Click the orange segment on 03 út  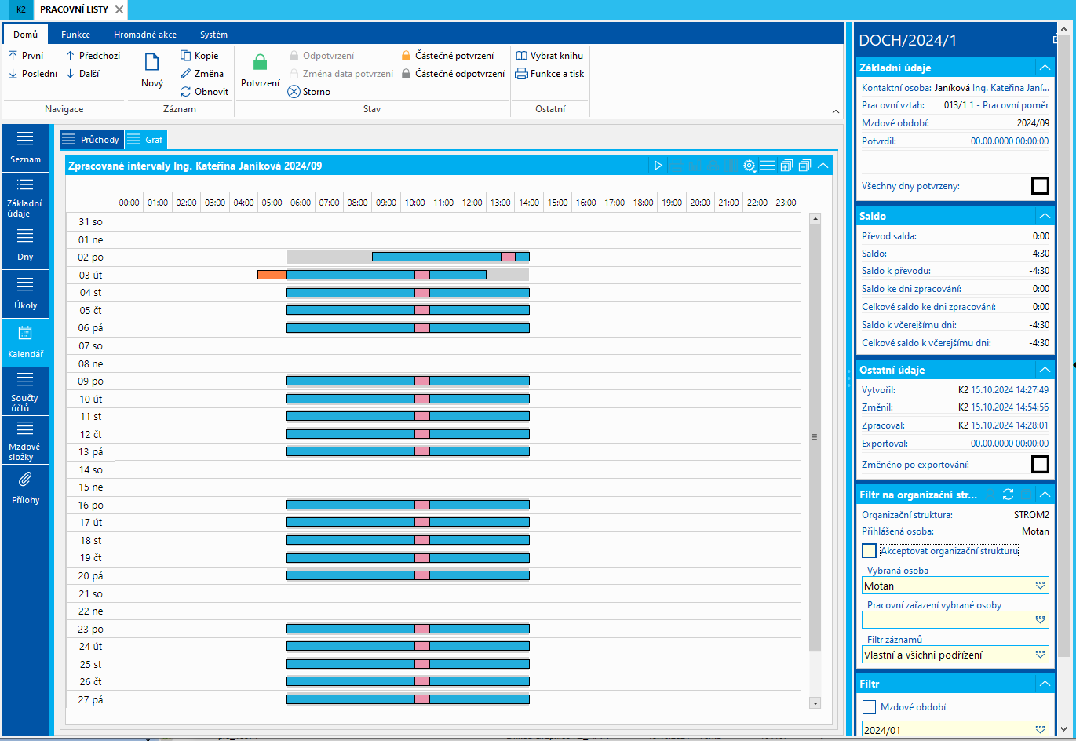coord(272,275)
